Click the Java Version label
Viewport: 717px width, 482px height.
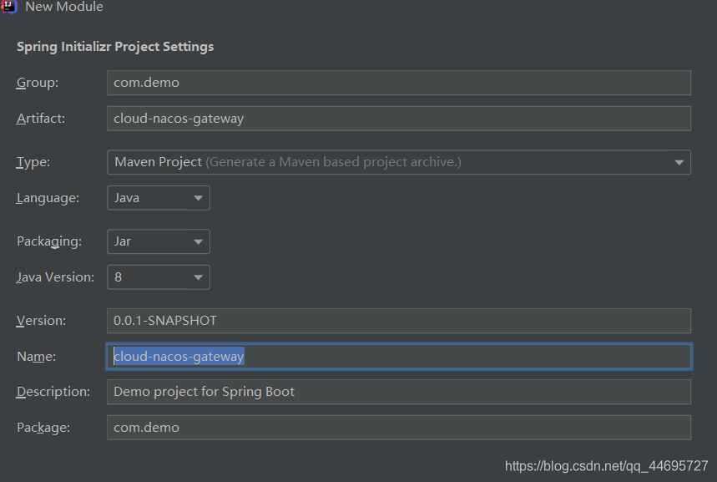55,277
